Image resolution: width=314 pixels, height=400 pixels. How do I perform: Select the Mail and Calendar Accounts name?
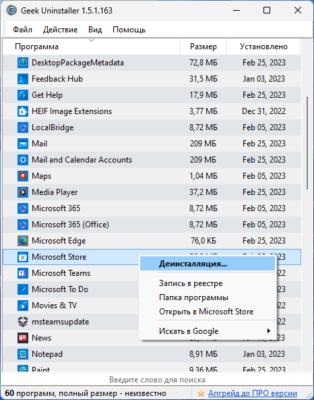(82, 160)
